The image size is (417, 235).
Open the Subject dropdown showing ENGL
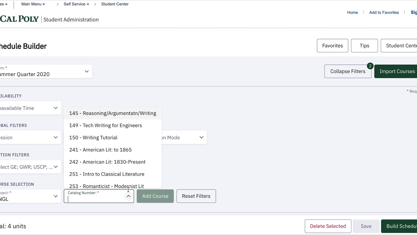55,196
